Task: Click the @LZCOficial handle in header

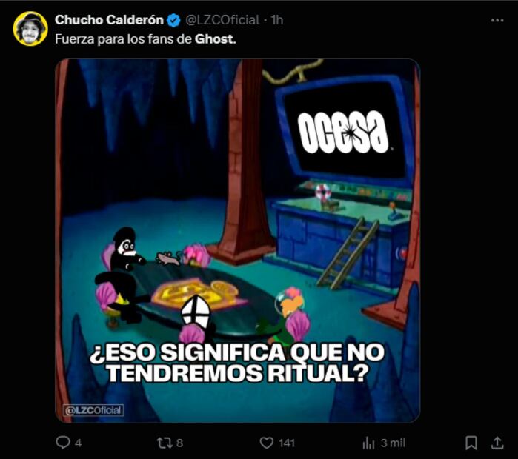Action: [x=222, y=20]
